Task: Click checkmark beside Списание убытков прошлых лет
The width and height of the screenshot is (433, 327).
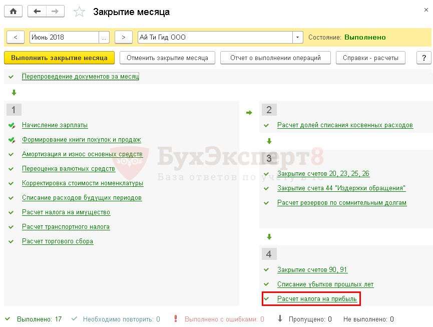Action: tap(266, 284)
